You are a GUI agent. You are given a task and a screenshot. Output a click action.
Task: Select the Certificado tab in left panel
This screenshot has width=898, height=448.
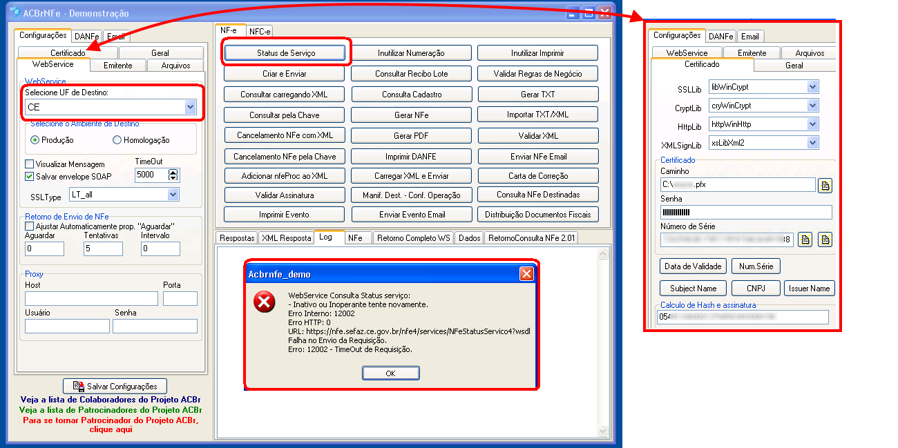68,52
